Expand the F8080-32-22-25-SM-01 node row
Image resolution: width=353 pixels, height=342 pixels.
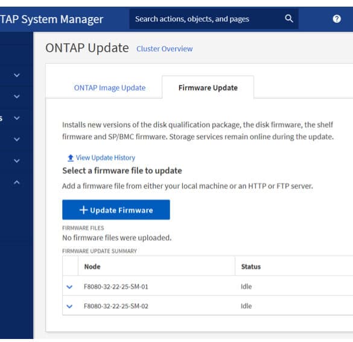coord(69,287)
